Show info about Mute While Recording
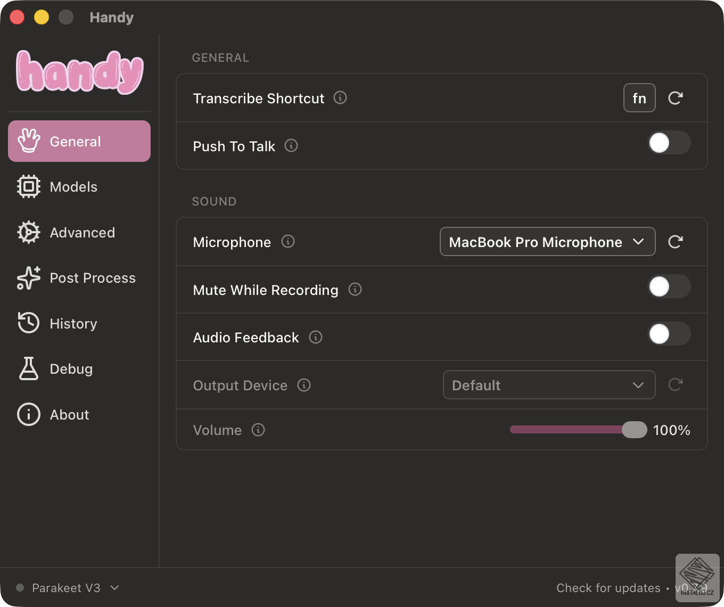724x607 pixels. [355, 290]
